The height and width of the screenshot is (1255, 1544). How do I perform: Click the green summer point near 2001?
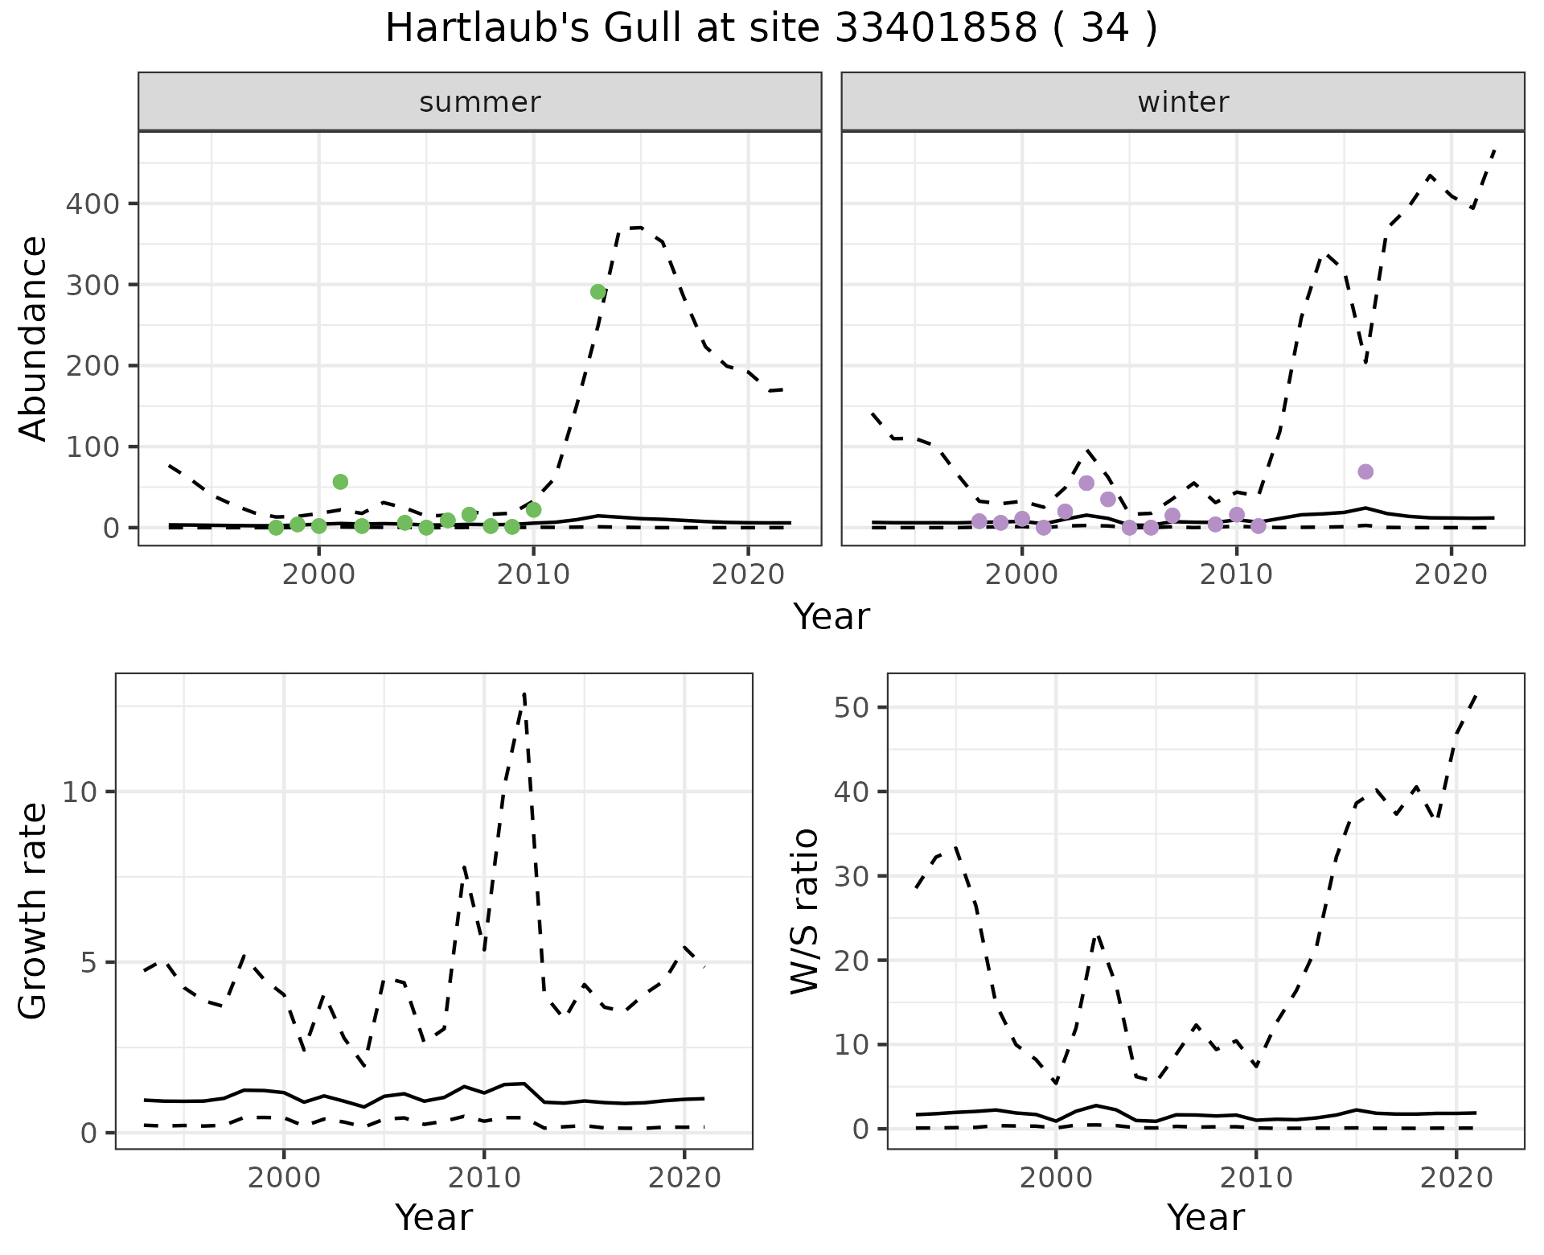[340, 482]
